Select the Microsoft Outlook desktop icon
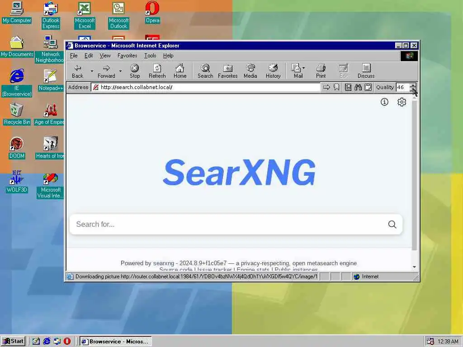 [118, 15]
